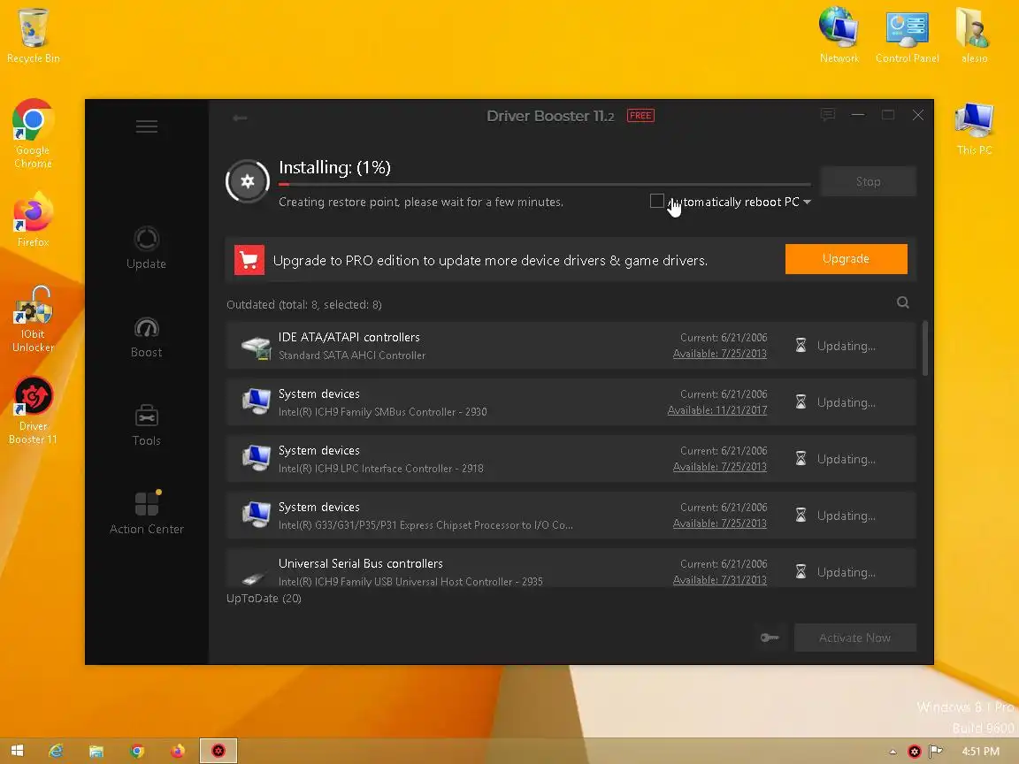Open the Update section in sidebar
1019x764 pixels.
(146, 248)
